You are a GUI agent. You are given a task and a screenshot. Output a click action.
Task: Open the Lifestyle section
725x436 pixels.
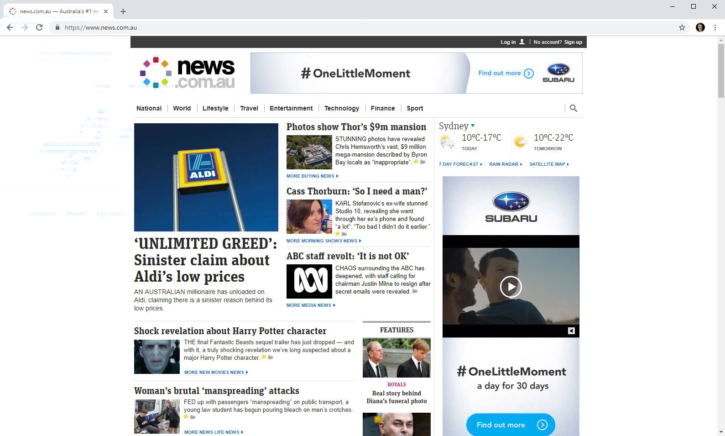[x=215, y=108]
